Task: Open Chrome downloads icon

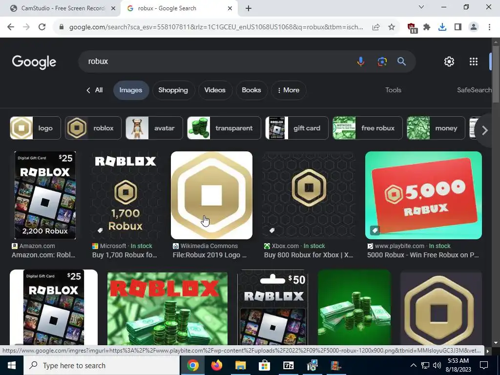Action: tap(442, 27)
